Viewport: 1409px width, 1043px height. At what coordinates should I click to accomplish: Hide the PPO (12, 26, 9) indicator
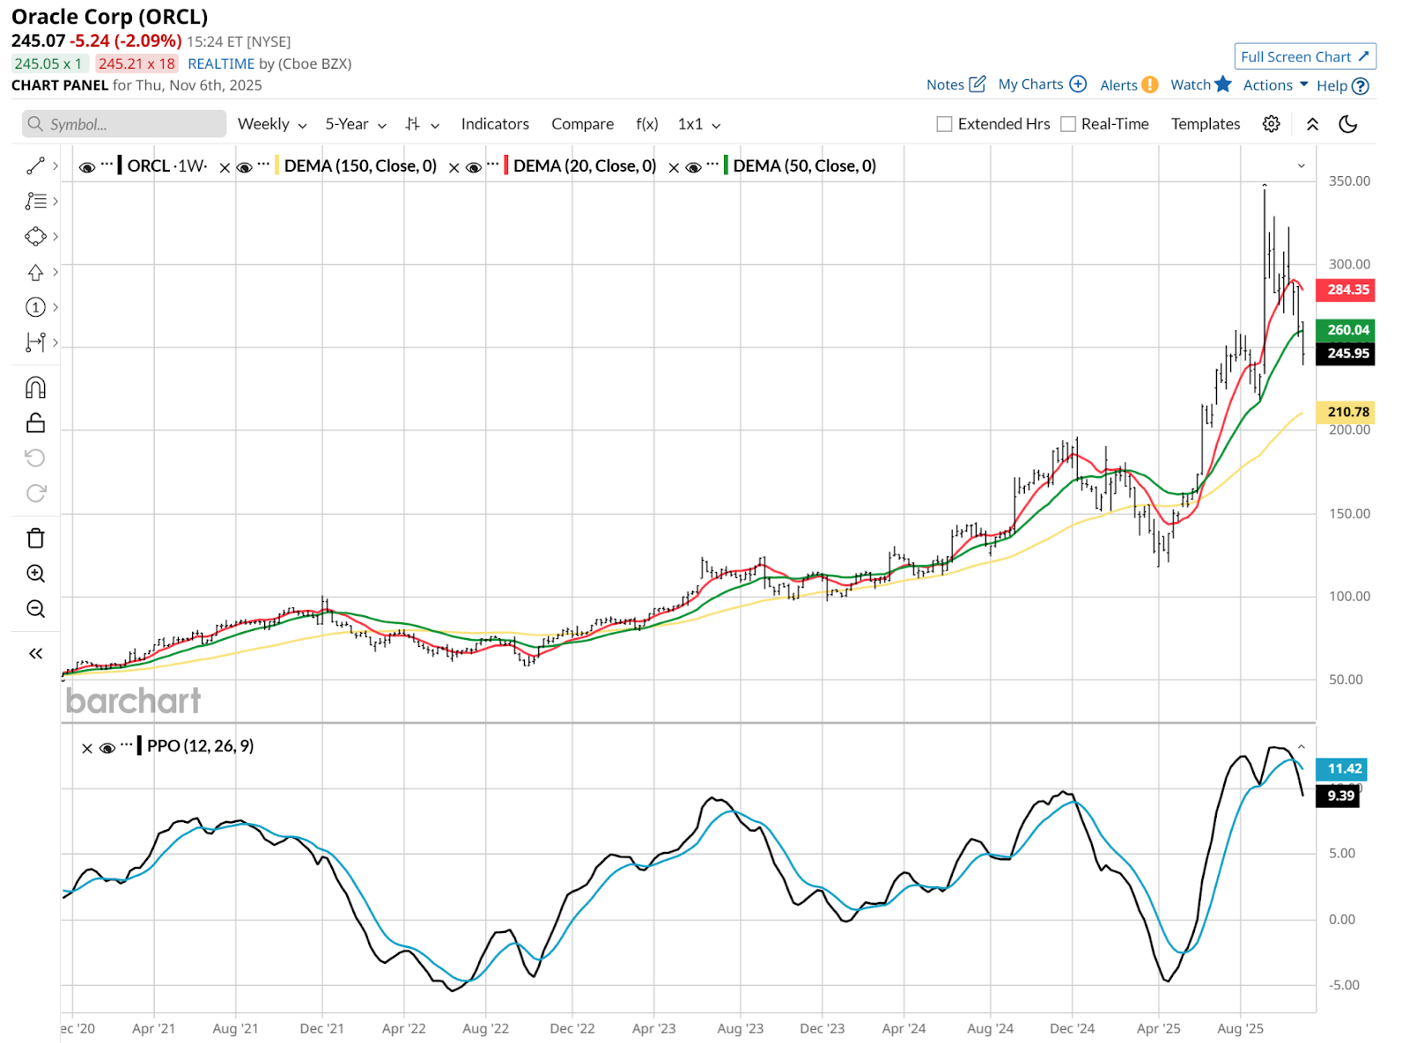107,747
